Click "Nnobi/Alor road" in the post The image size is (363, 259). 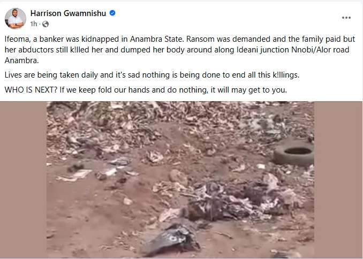pos(320,50)
